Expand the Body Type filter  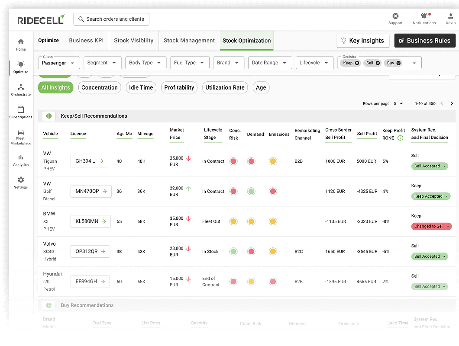tap(146, 63)
